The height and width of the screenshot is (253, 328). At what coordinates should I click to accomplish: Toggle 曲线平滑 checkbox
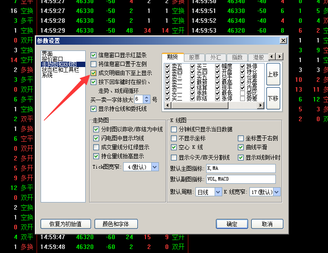click(241, 147)
